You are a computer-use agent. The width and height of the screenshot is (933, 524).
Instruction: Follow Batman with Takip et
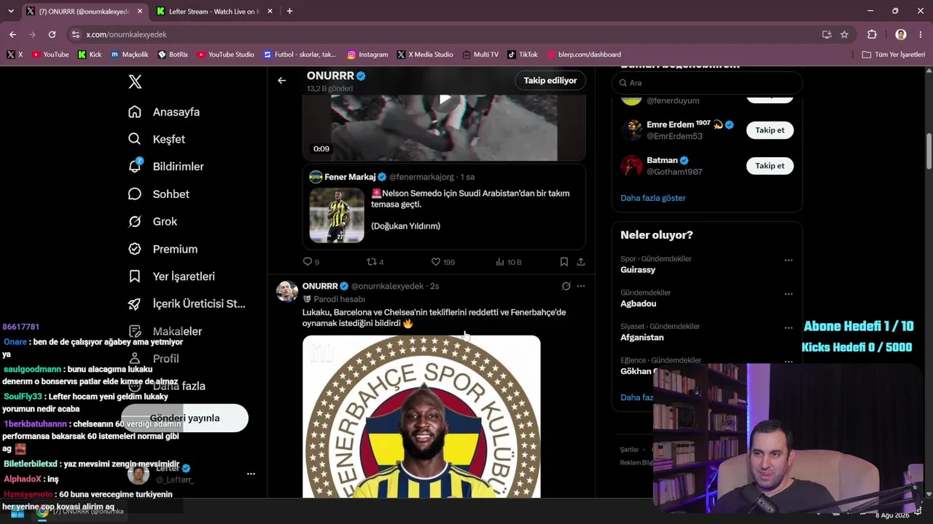770,166
